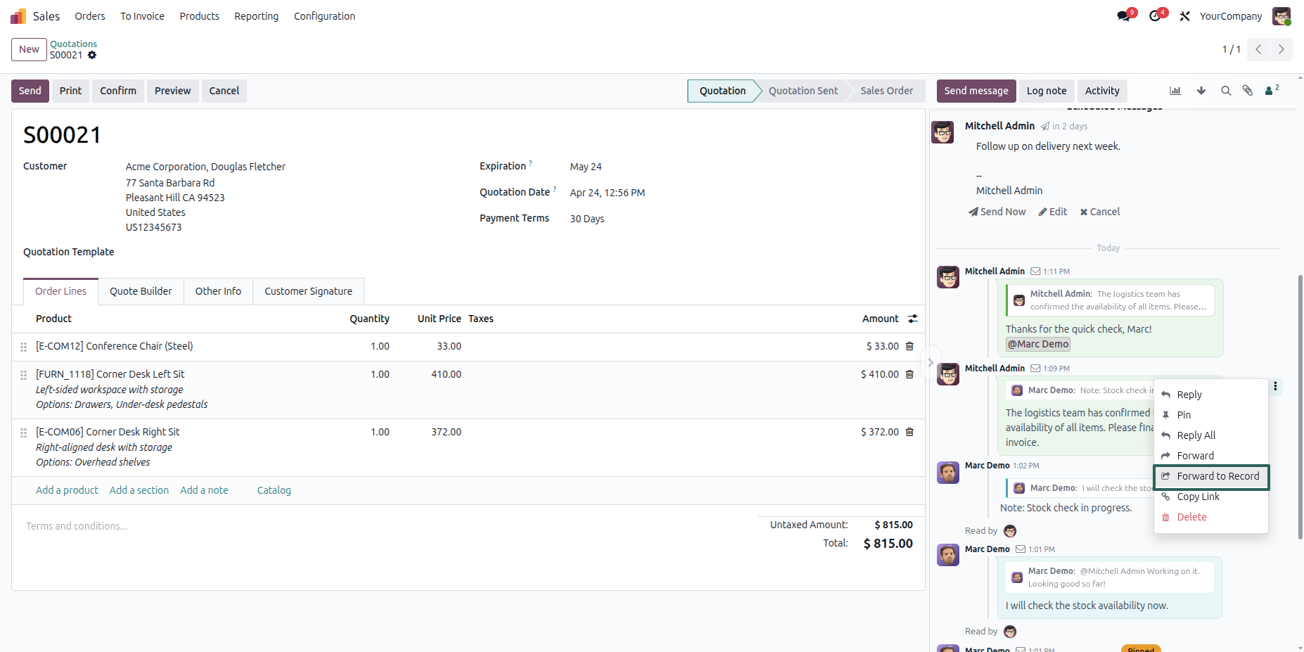Open the gear actions menu beside S00021
1304x652 pixels.
[92, 55]
